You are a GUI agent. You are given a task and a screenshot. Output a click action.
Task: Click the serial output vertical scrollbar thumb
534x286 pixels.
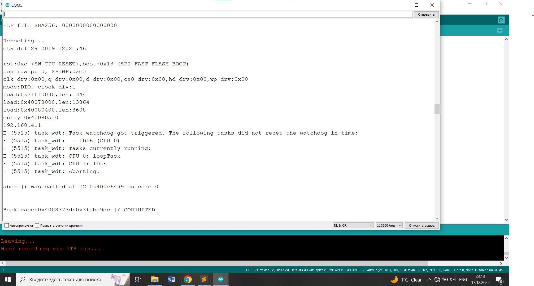437,109
